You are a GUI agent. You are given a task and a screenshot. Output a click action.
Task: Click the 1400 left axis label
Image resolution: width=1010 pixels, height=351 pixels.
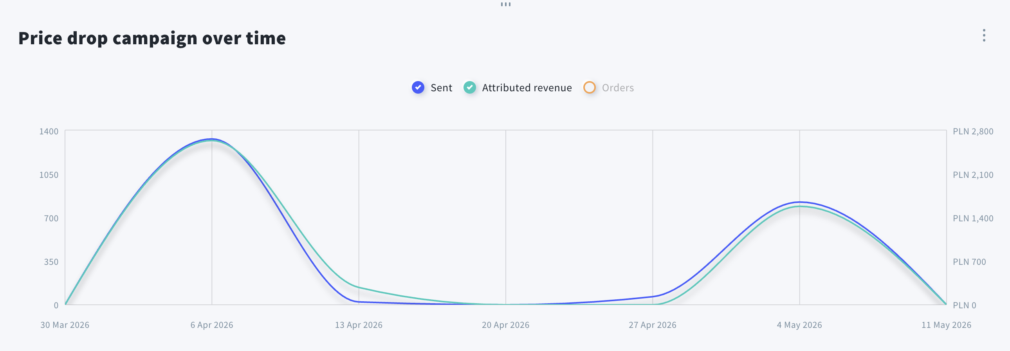(49, 131)
